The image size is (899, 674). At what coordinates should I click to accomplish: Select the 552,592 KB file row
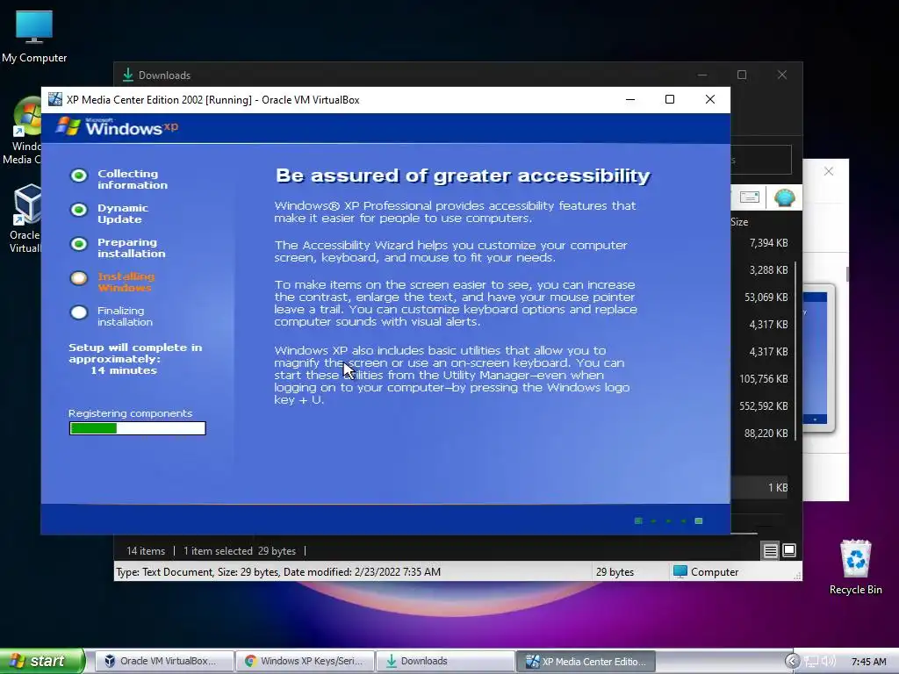(760, 405)
